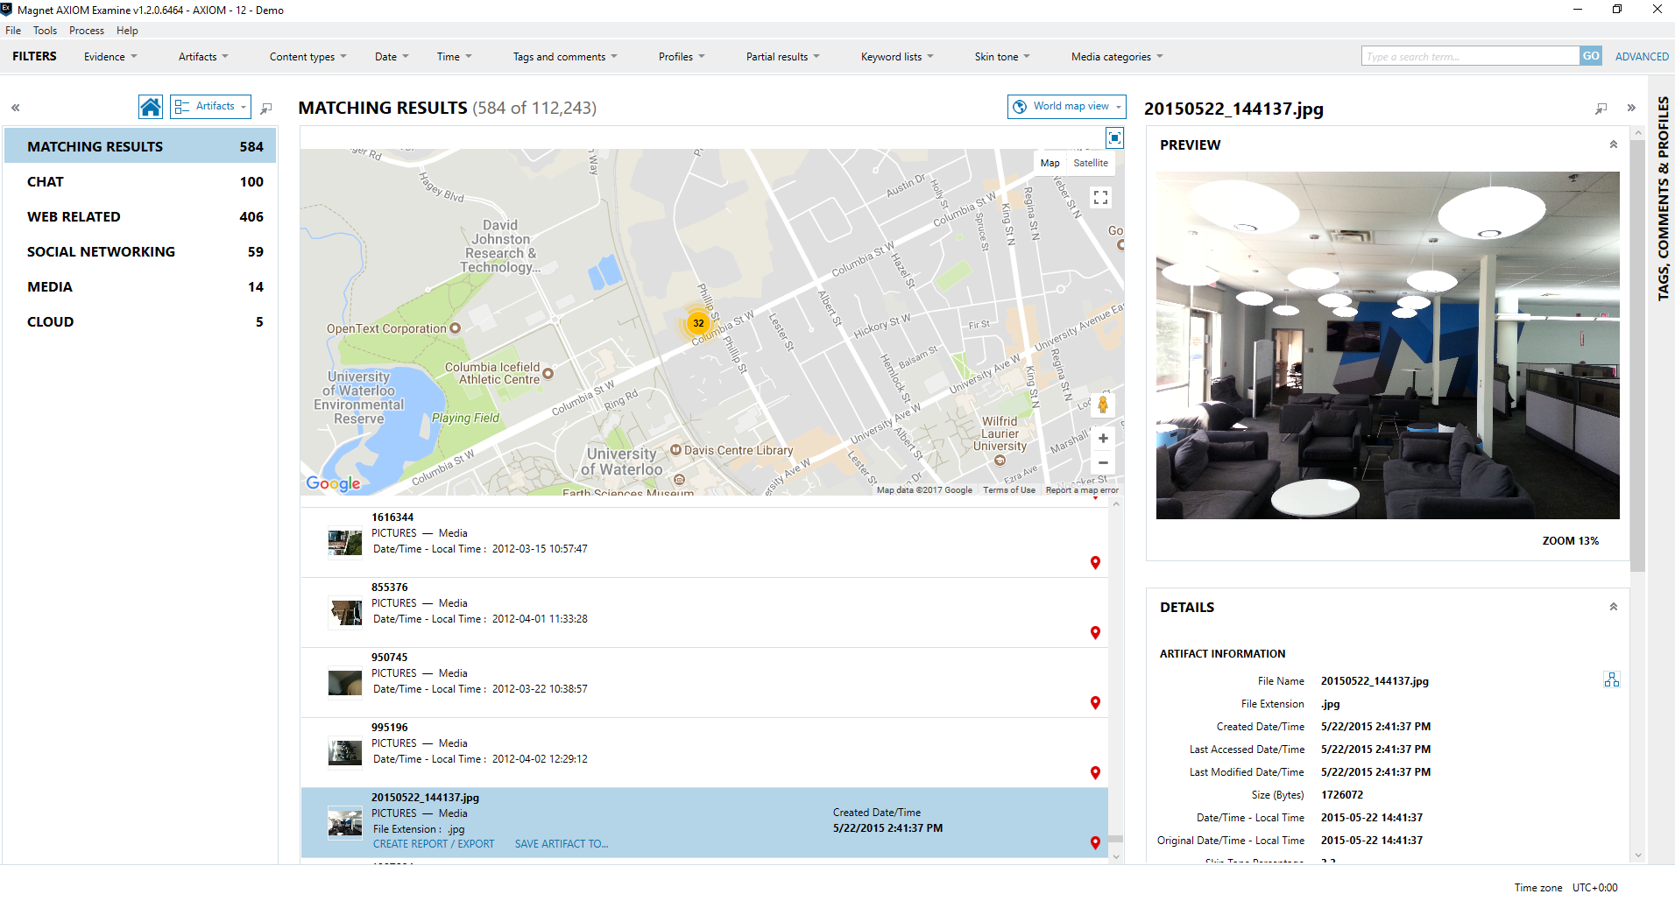The height and width of the screenshot is (901, 1675).
Task: Click the search term input field
Action: [x=1471, y=56]
